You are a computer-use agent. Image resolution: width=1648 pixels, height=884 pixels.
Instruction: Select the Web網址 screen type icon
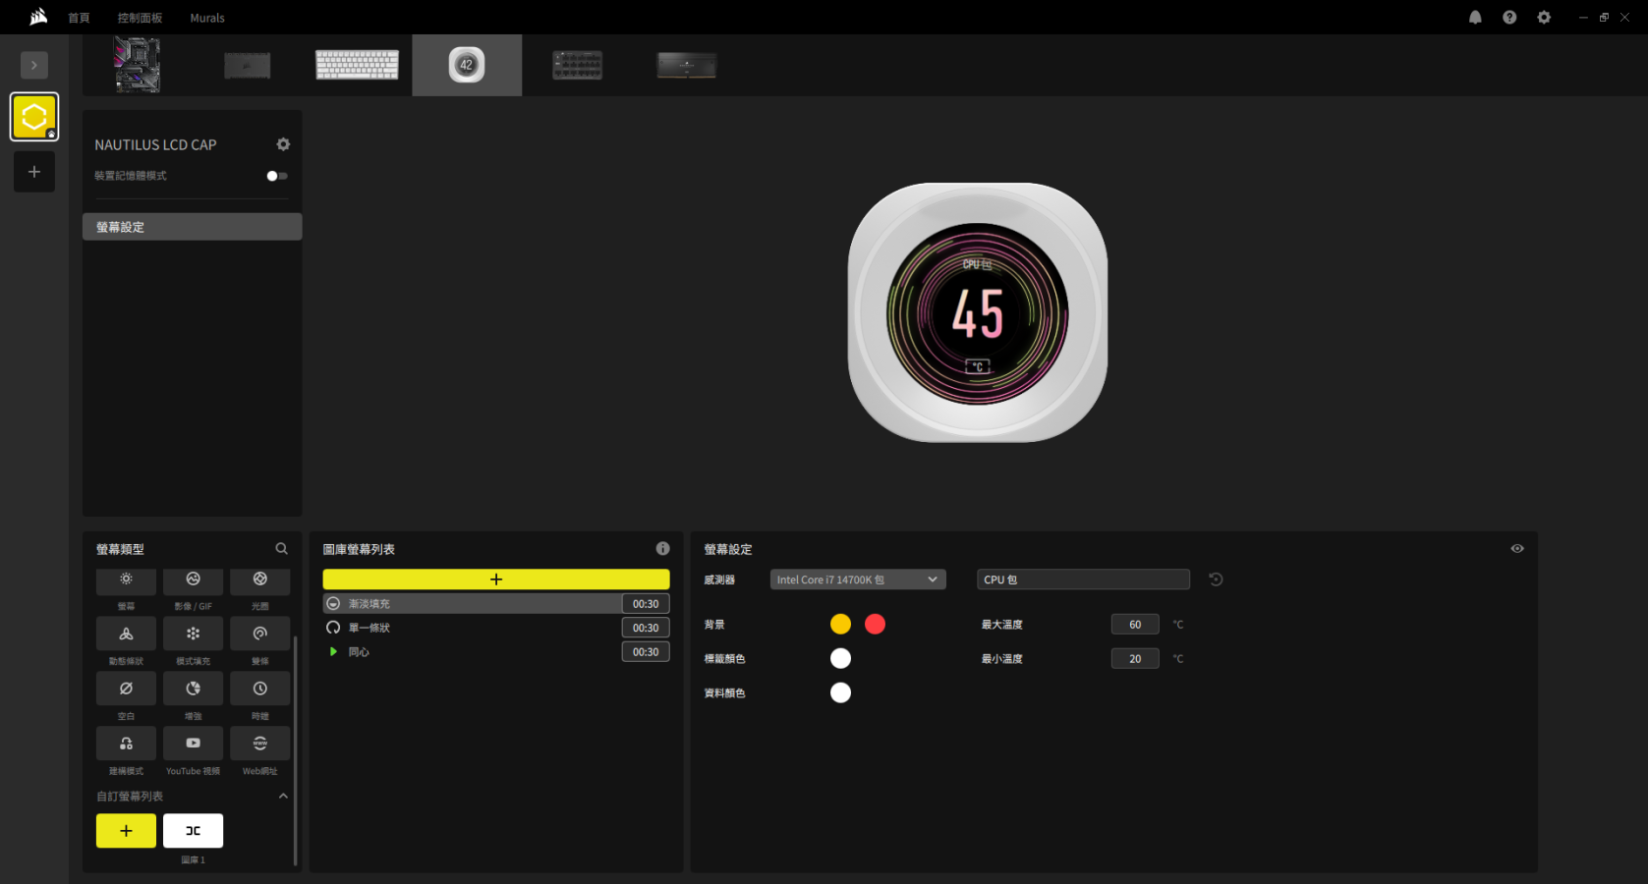coord(259,744)
